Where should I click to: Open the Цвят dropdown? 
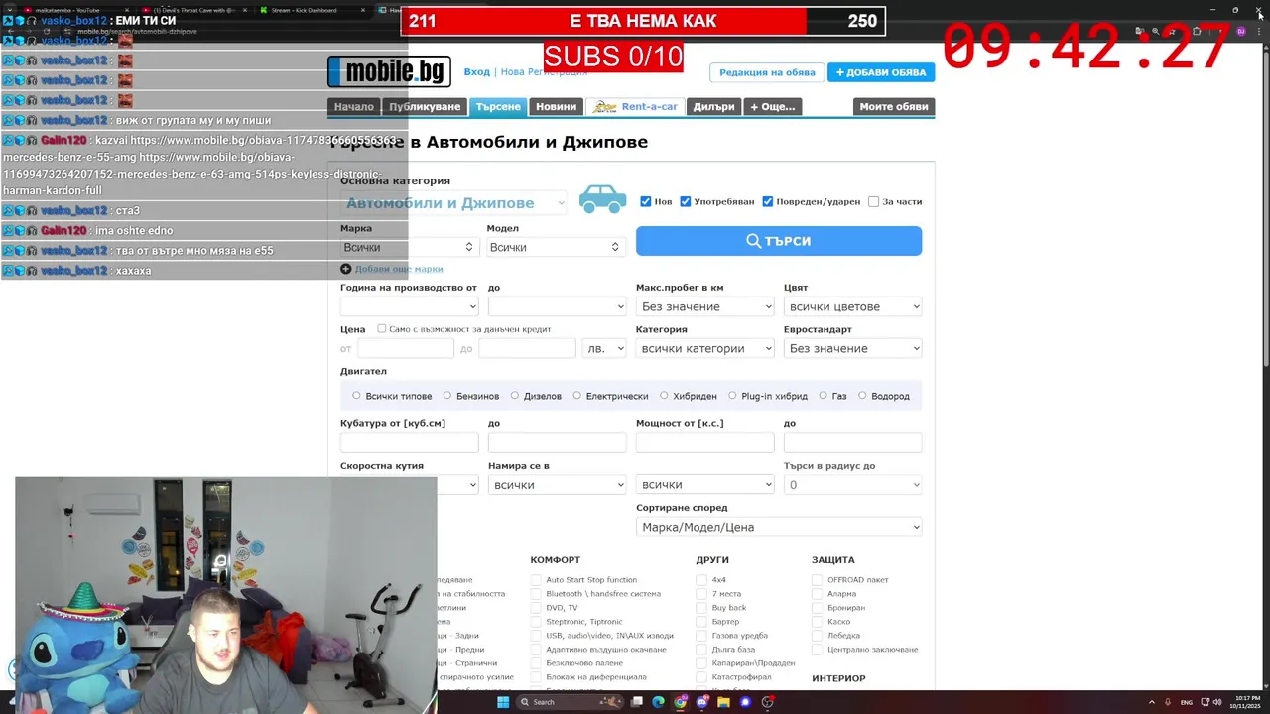point(852,306)
